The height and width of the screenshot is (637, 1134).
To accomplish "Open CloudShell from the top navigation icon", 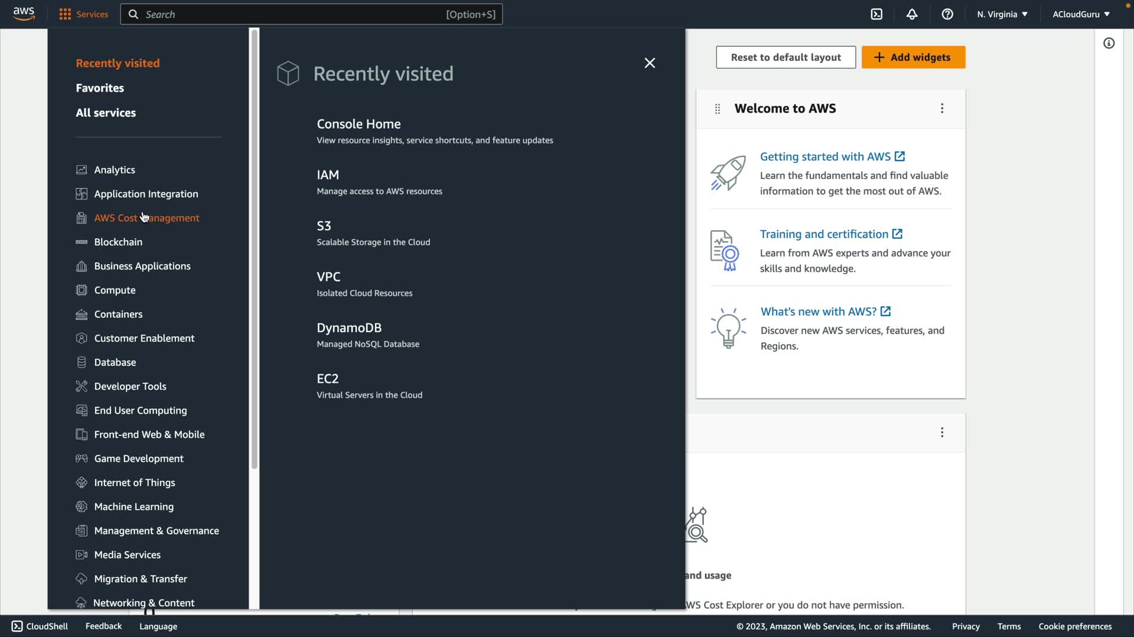I will (x=876, y=14).
